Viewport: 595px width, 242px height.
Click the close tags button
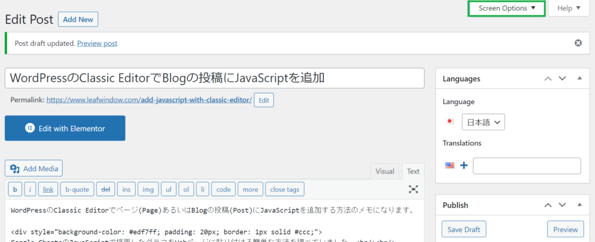point(285,189)
